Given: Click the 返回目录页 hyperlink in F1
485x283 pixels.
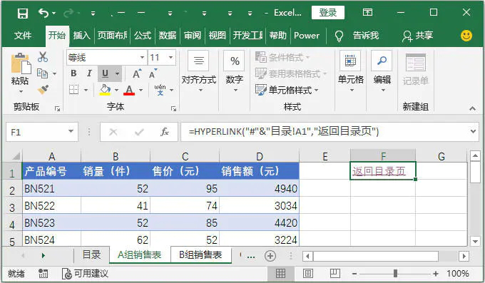Looking at the screenshot, I should [379, 171].
